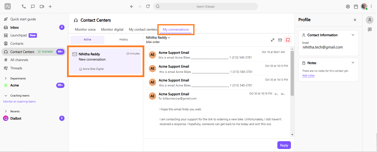Click the Search Dialpad field

pyautogui.click(x=206, y=7)
